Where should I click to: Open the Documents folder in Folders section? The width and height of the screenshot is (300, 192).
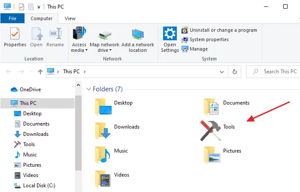[227, 107]
